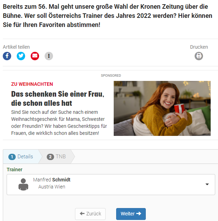This screenshot has height=221, width=218.
Task: Click the trainer avatar silhouette icon
Action: coord(23,185)
